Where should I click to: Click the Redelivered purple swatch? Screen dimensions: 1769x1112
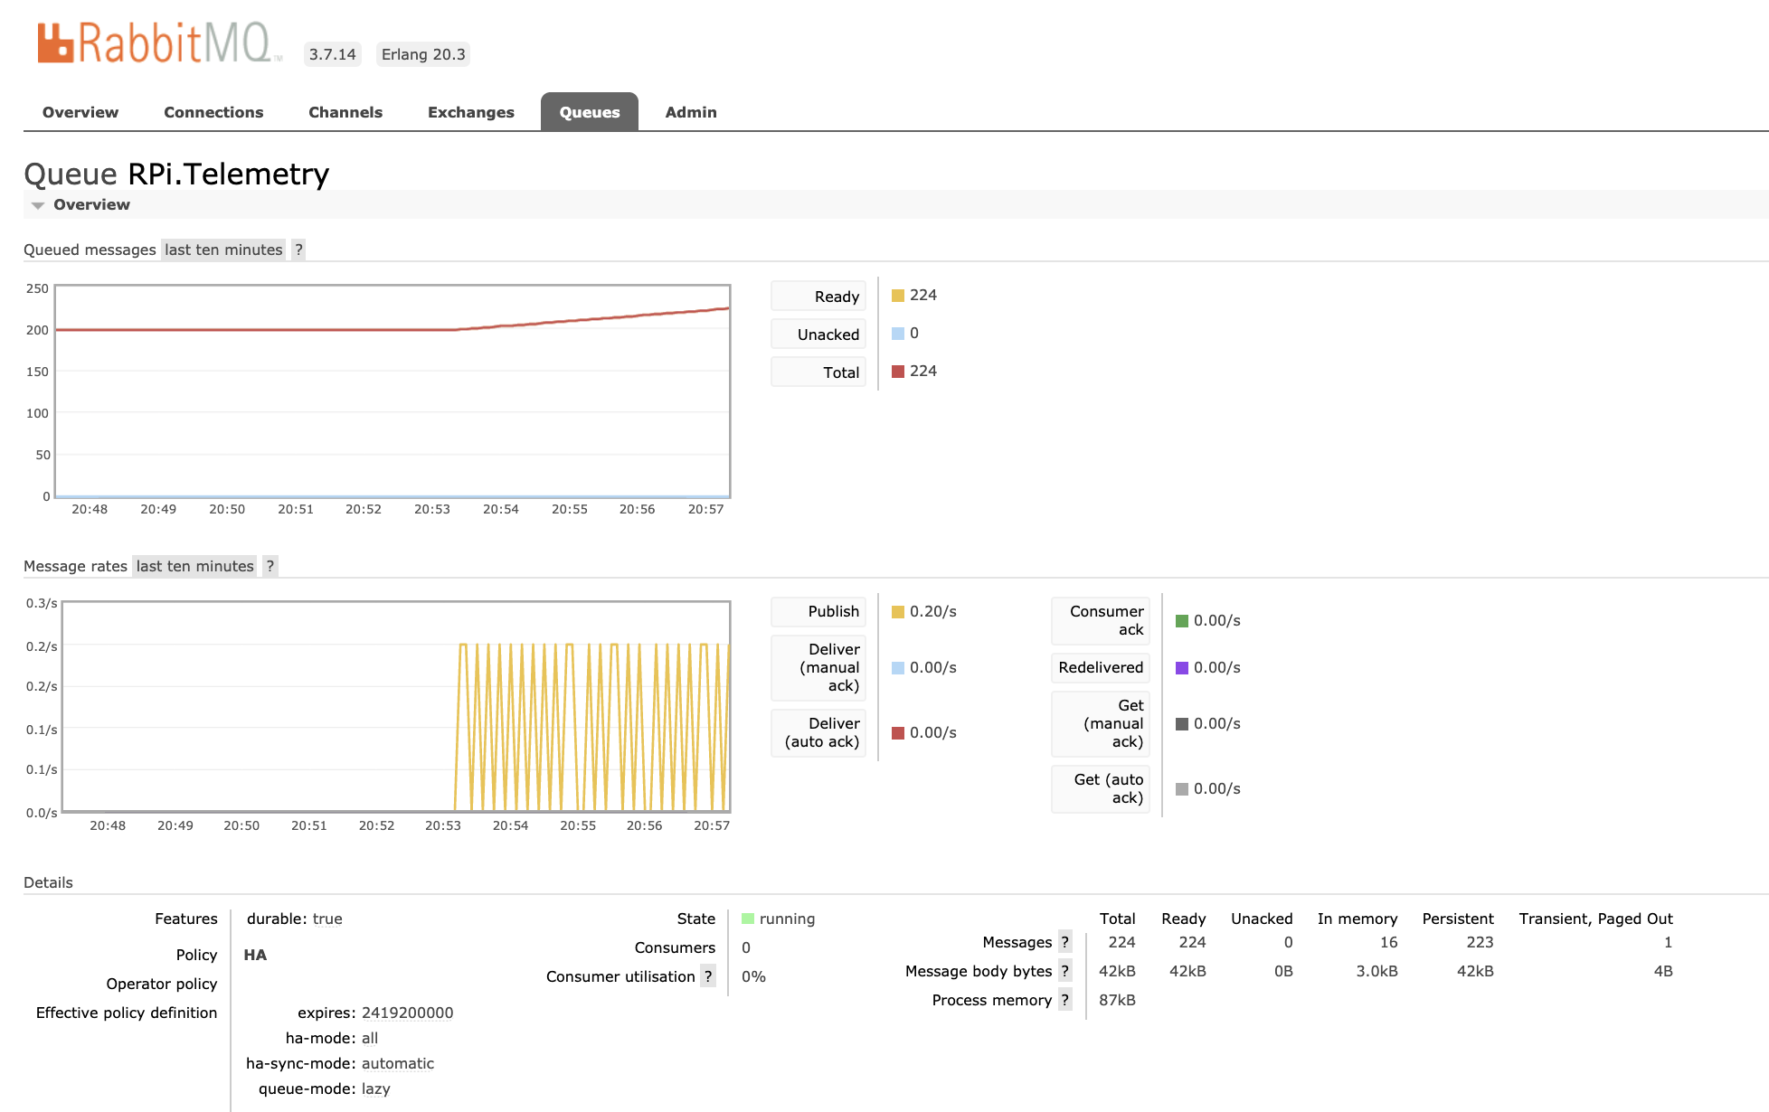pos(1182,668)
